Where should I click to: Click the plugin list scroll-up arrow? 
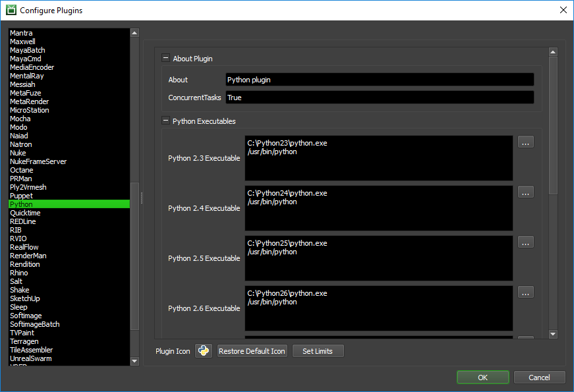(x=134, y=33)
